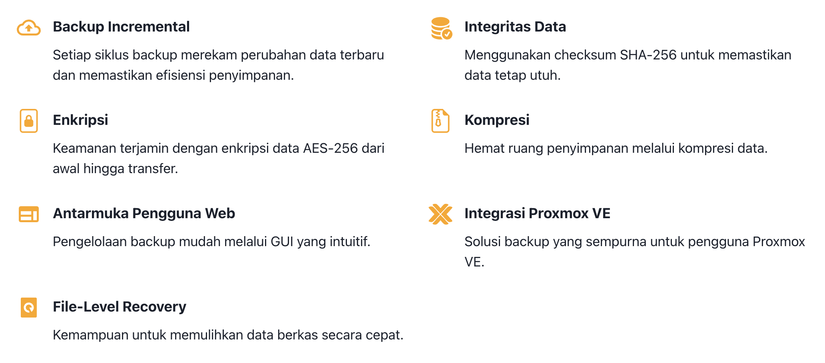Open the Enkripsi feature heading
The width and height of the screenshot is (825, 363).
click(x=80, y=120)
